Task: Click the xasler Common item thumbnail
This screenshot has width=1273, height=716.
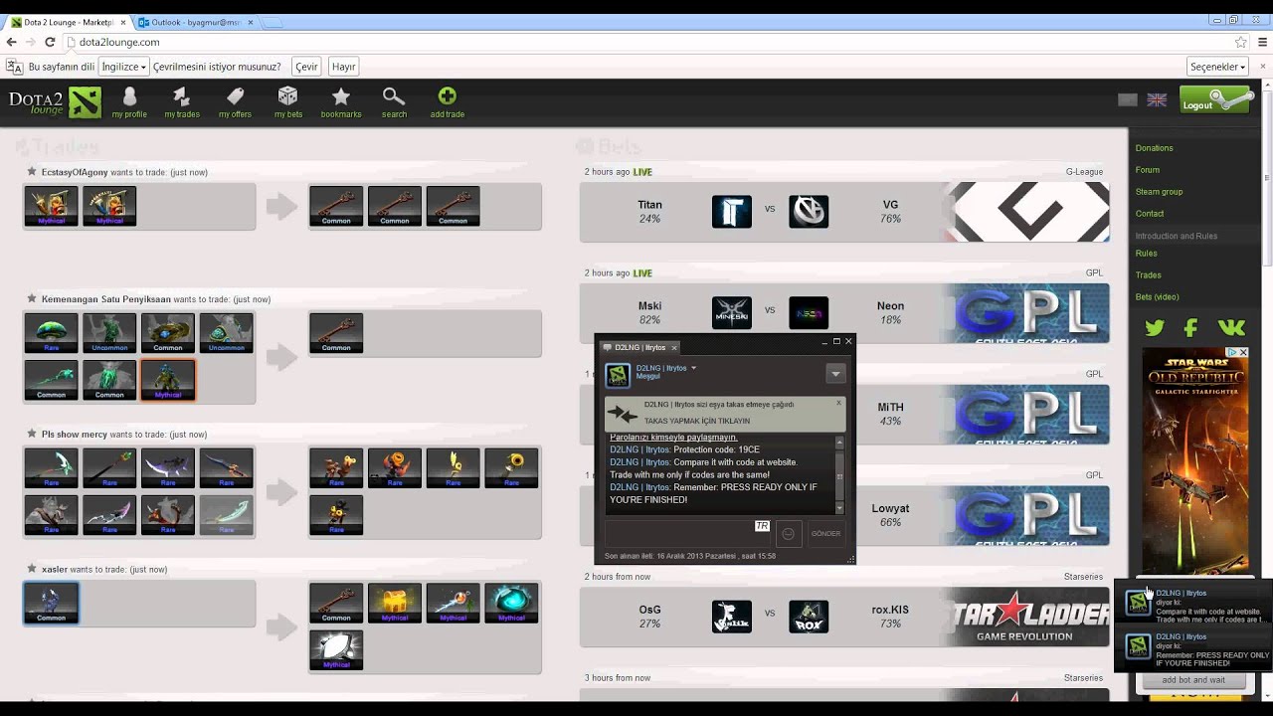Action: click(51, 603)
